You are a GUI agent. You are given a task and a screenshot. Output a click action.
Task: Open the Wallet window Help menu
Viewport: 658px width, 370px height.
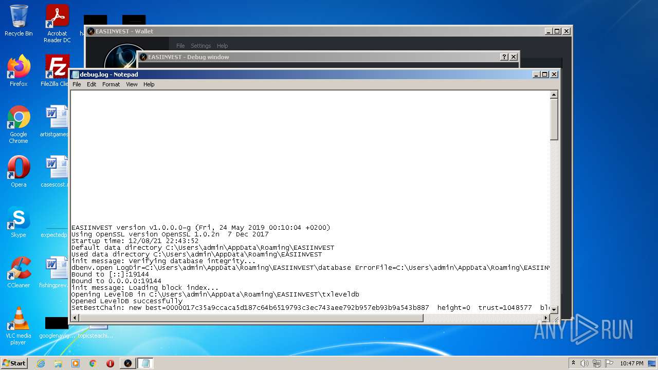click(222, 46)
